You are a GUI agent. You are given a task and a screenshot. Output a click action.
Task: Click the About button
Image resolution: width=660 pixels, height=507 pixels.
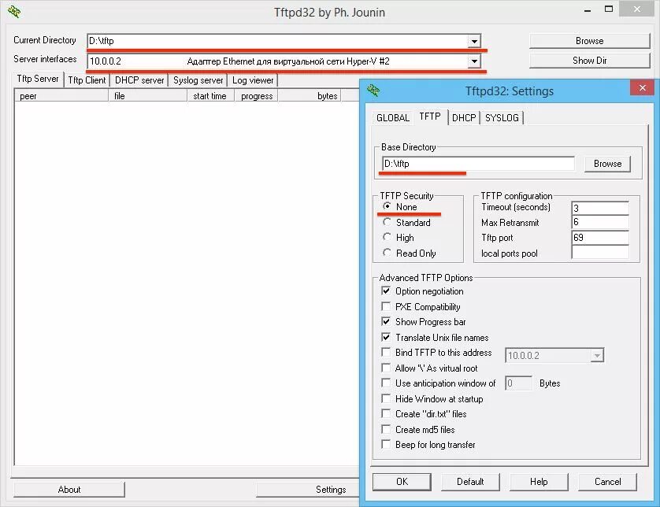(x=69, y=490)
